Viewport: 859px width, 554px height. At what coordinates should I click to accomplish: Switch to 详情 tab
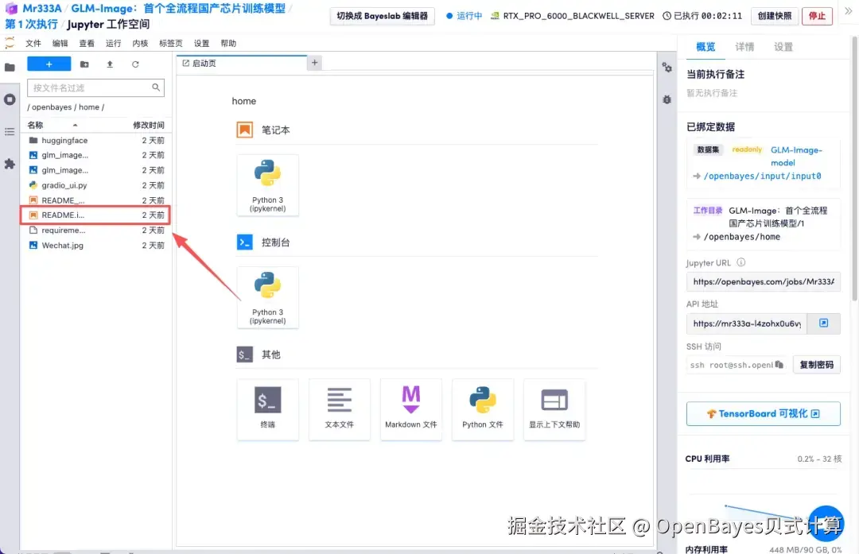point(744,47)
